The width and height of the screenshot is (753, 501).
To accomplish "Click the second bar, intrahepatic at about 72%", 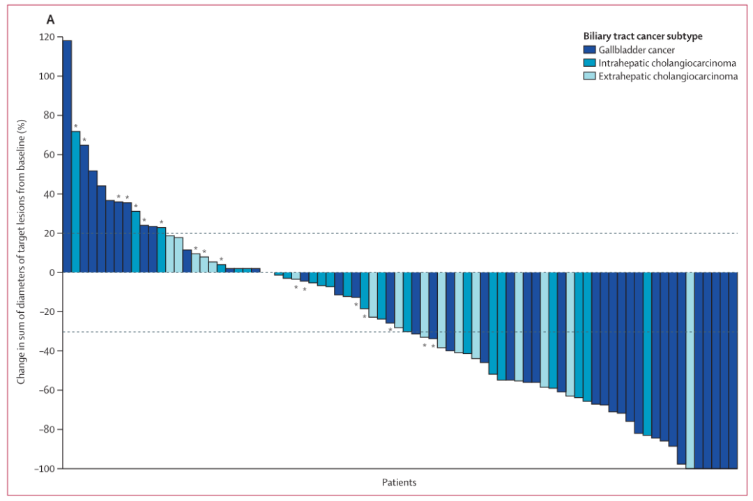I will [x=75, y=201].
